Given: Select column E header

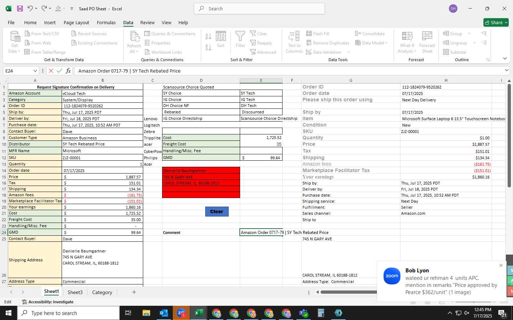Looking at the screenshot, I should [x=261, y=80].
